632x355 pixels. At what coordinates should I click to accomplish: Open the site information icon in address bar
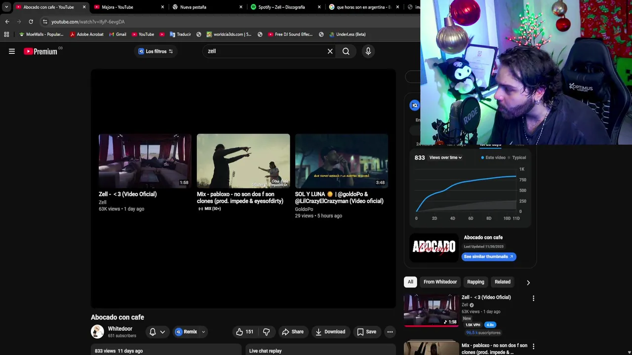point(45,22)
